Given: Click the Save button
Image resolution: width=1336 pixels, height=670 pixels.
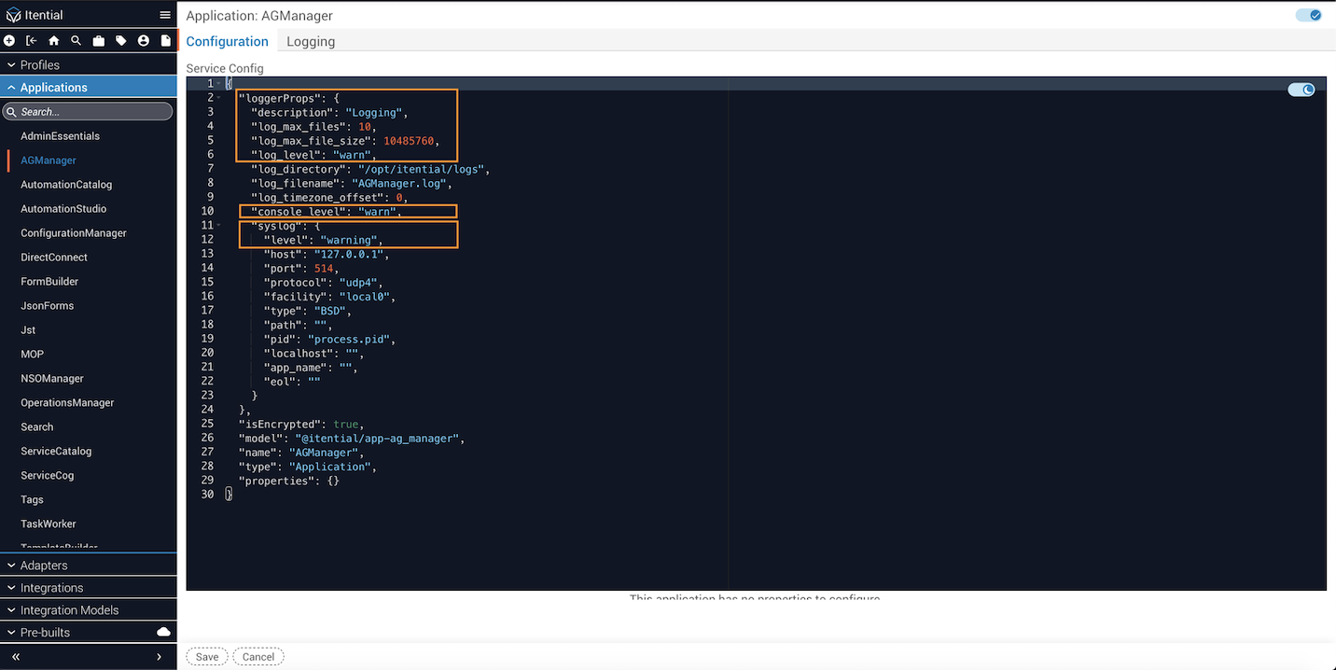Looking at the screenshot, I should (x=207, y=657).
